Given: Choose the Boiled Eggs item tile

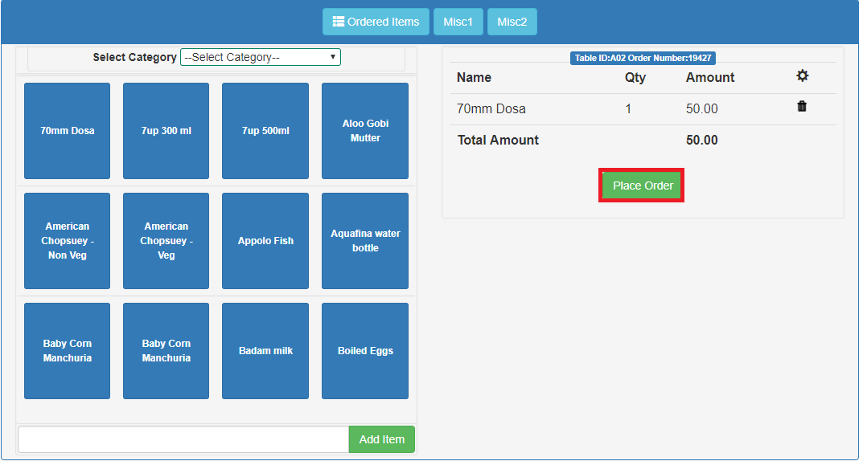Looking at the screenshot, I should (x=365, y=351).
